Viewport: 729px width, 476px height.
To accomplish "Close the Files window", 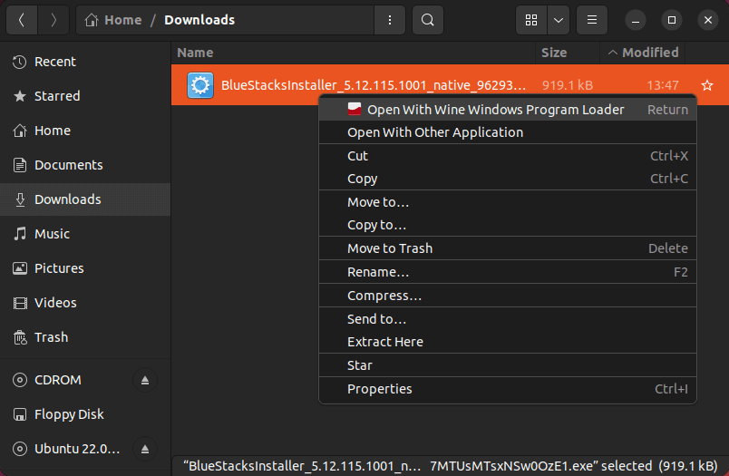I will [x=708, y=20].
